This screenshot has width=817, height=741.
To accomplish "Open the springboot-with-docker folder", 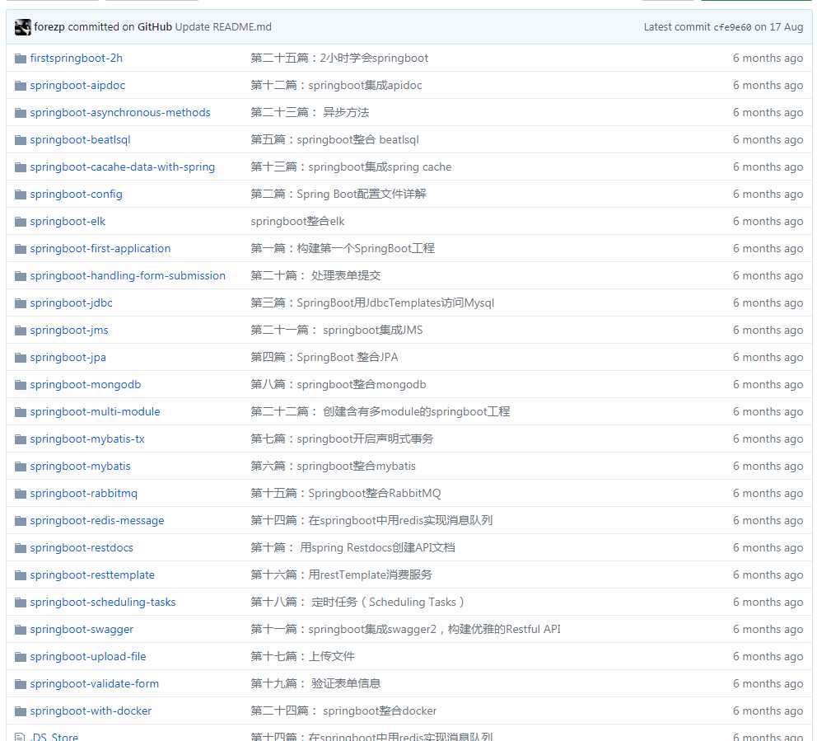I will (x=91, y=711).
